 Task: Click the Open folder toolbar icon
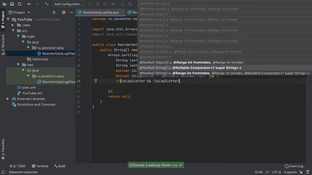[4, 4]
